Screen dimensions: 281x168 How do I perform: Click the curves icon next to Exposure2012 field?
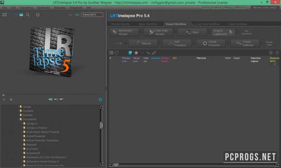(x=77, y=15)
